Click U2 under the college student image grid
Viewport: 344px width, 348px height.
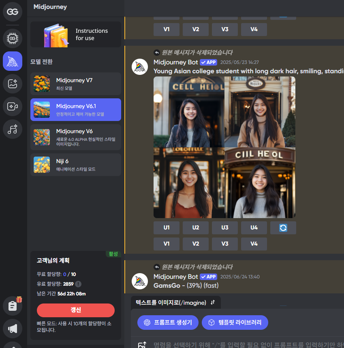coord(196,228)
